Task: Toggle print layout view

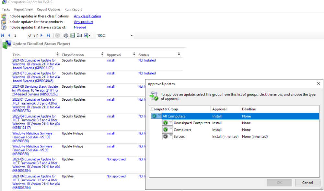Action: (73, 35)
